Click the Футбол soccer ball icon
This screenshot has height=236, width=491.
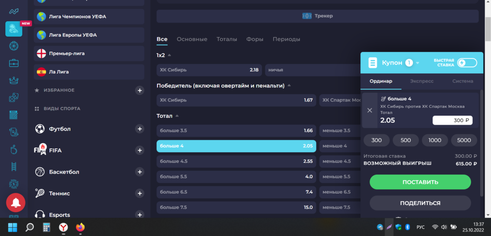pos(40,129)
